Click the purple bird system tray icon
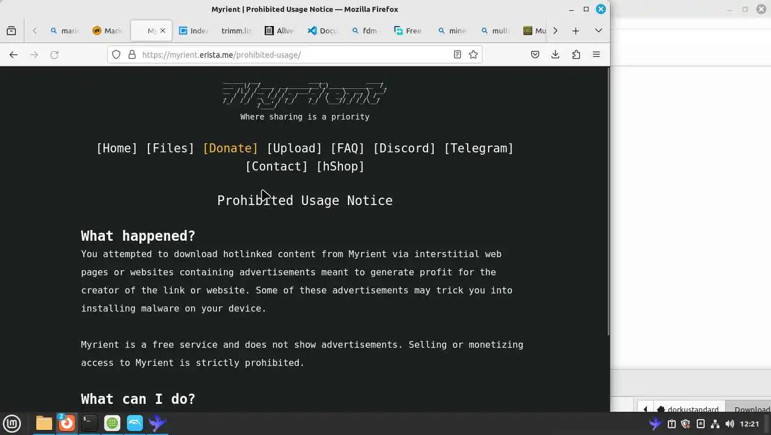Image resolution: width=771 pixels, height=435 pixels. (655, 424)
